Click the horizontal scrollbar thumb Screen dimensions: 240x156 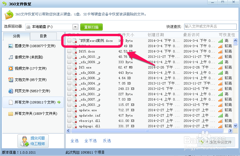pos(147,131)
